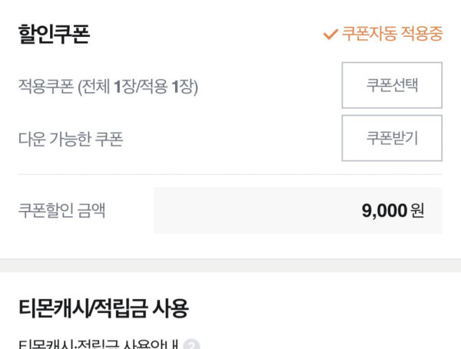Screen dimensions: 461x349
Task: Click the 다운 가능한 쿠폰 label
Action: pos(71,140)
